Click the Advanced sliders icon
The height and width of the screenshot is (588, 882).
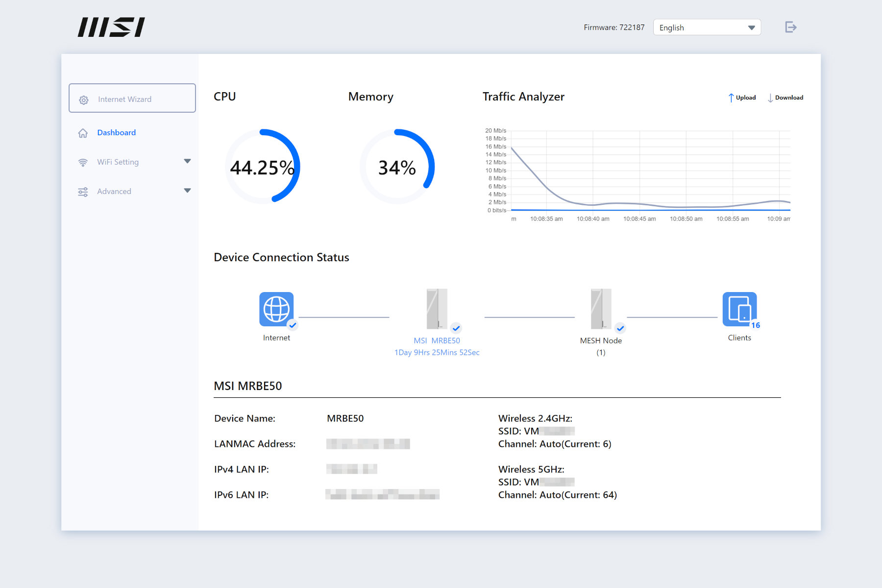(83, 192)
